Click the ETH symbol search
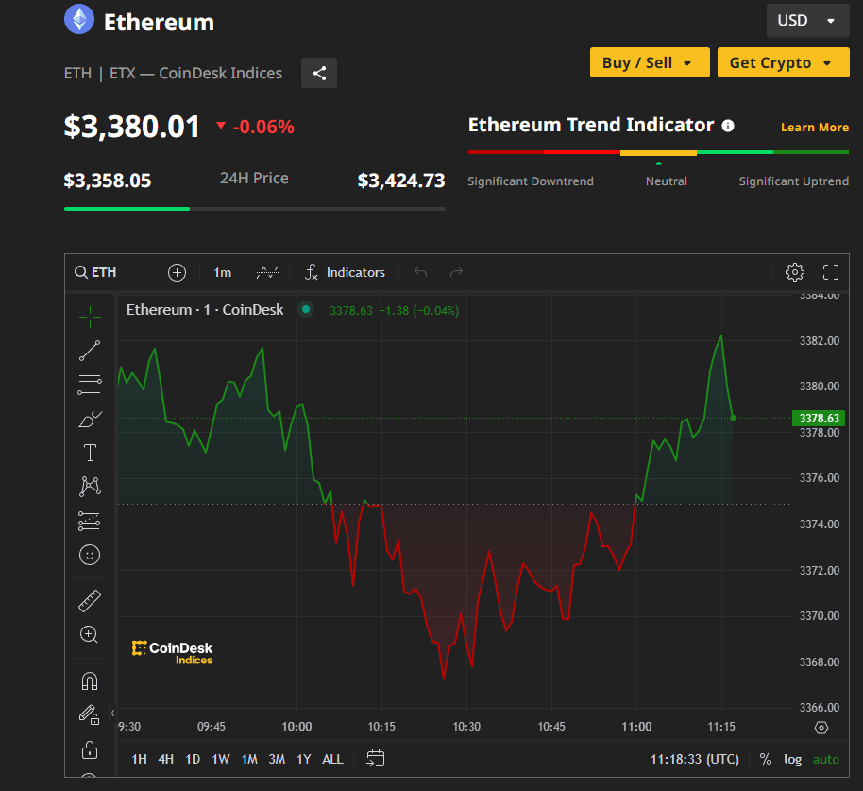The image size is (863, 791). coord(95,272)
